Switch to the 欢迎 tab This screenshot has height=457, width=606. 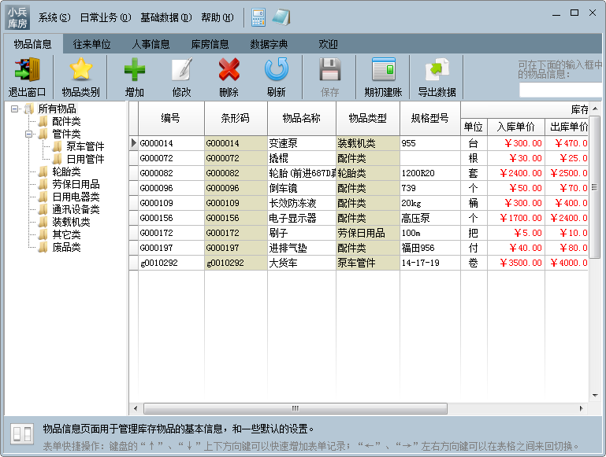[x=328, y=44]
